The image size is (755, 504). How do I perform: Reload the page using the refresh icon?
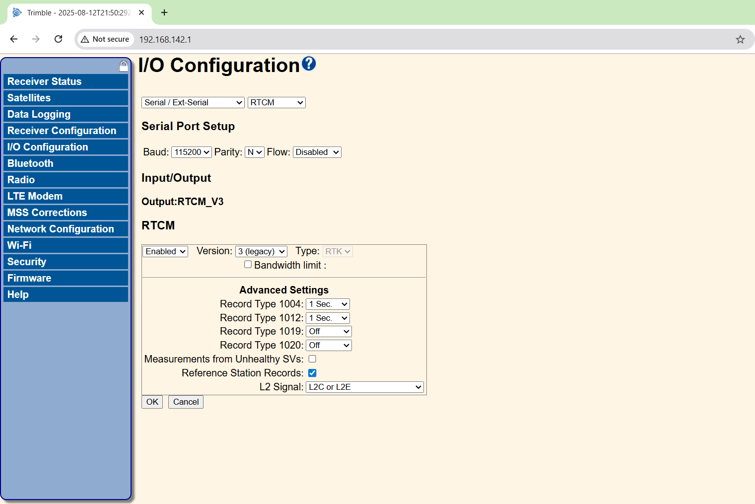click(x=58, y=39)
